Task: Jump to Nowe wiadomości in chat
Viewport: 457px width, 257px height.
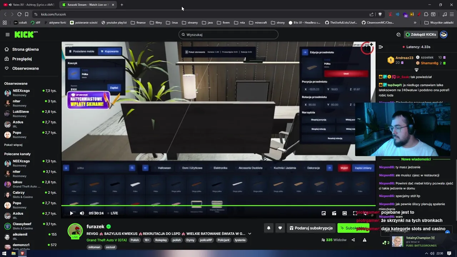Action: pos(416,159)
